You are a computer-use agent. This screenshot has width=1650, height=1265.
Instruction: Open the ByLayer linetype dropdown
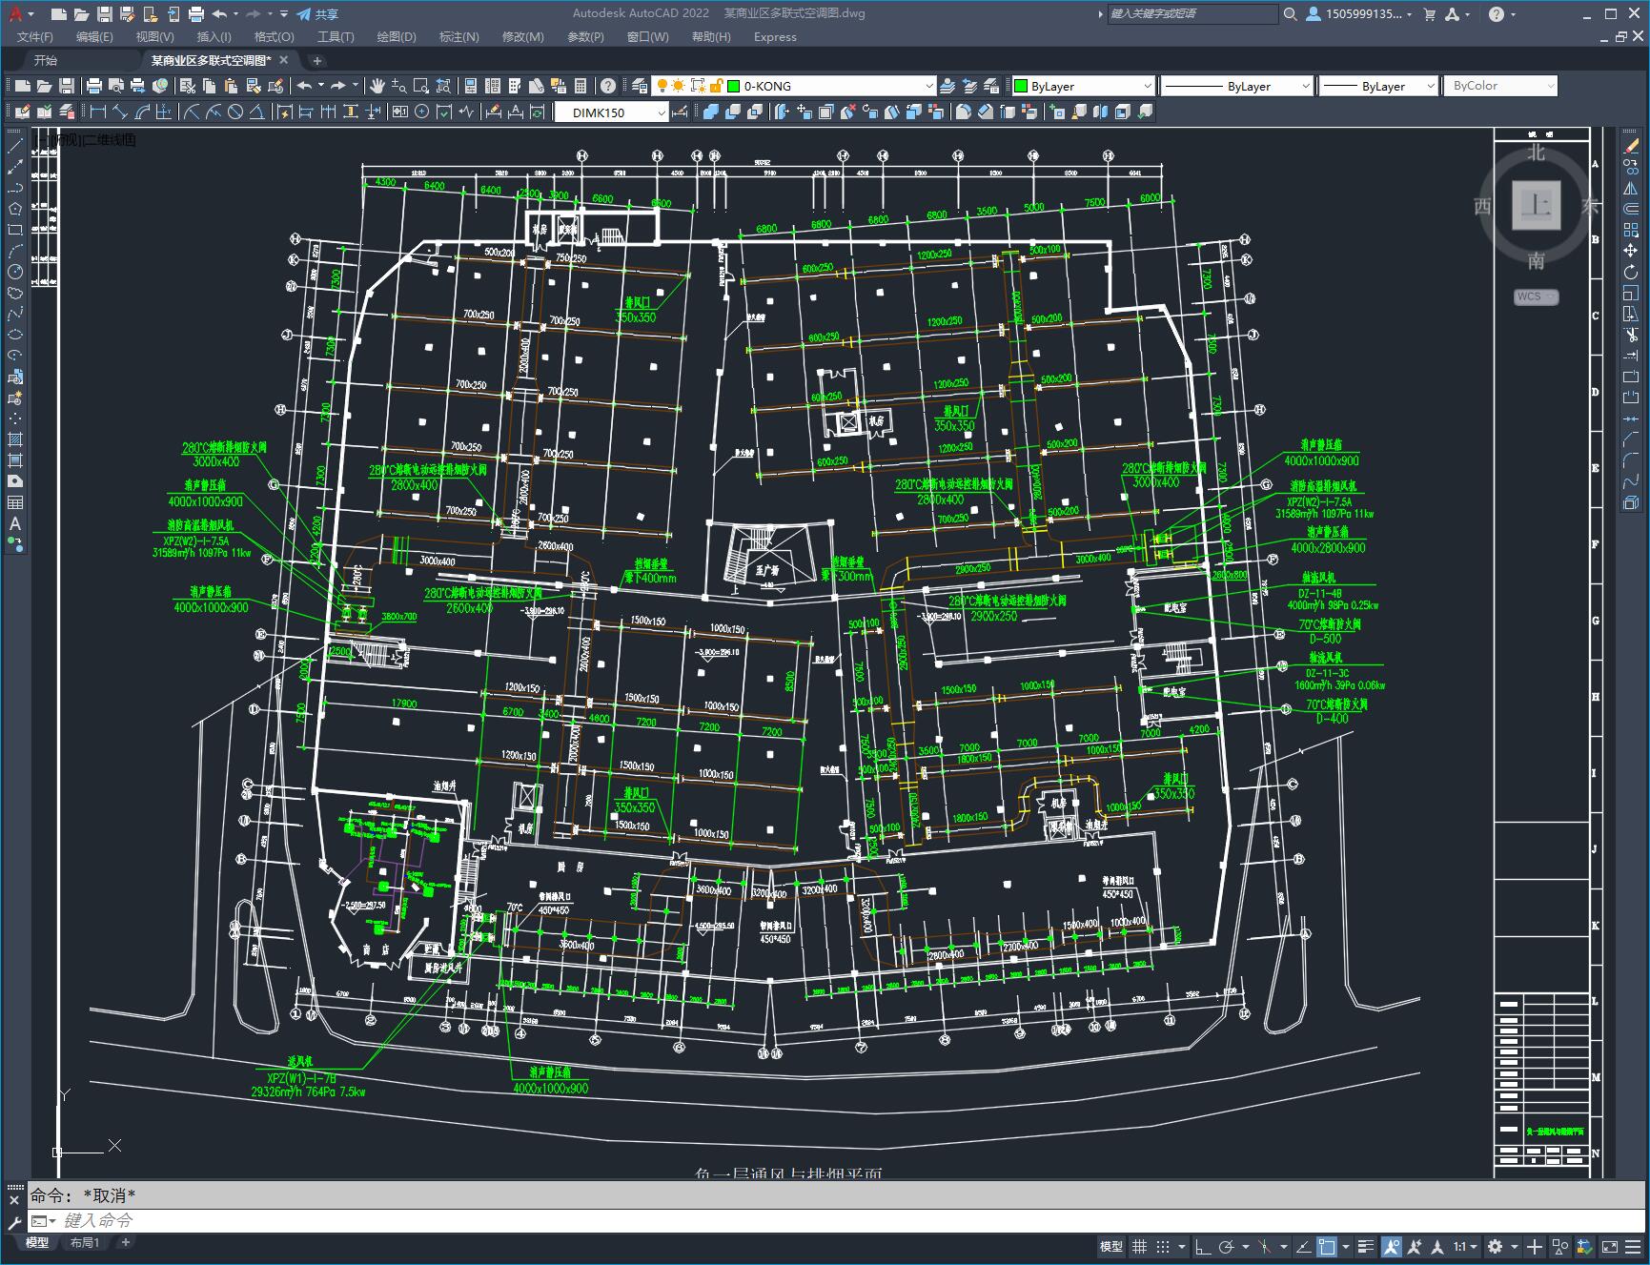tap(1305, 86)
